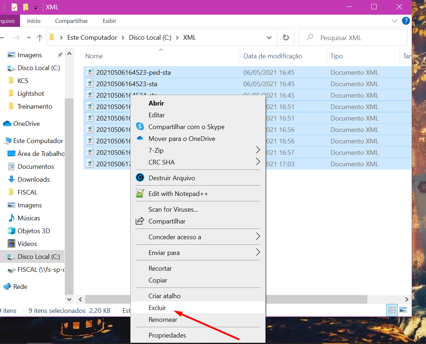Click the Destruir Arquivo blue icon
Image resolution: width=426 pixels, height=344 pixels.
click(x=140, y=178)
